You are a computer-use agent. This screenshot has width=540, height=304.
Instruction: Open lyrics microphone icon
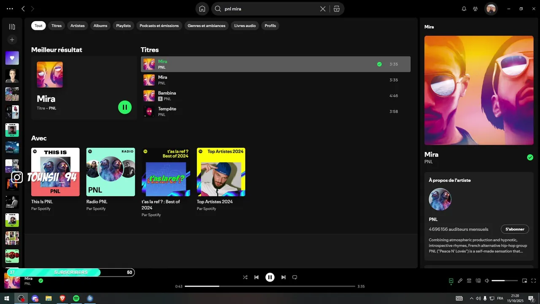(x=460, y=280)
